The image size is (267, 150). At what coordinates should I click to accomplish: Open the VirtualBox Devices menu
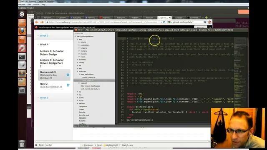click(36, 5)
